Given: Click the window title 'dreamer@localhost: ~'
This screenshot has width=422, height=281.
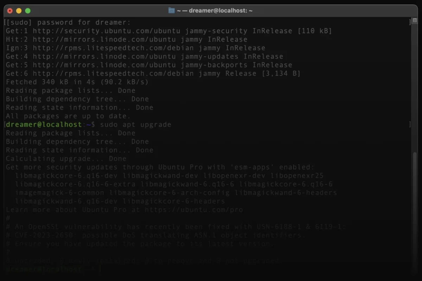Looking at the screenshot, I should point(220,11).
